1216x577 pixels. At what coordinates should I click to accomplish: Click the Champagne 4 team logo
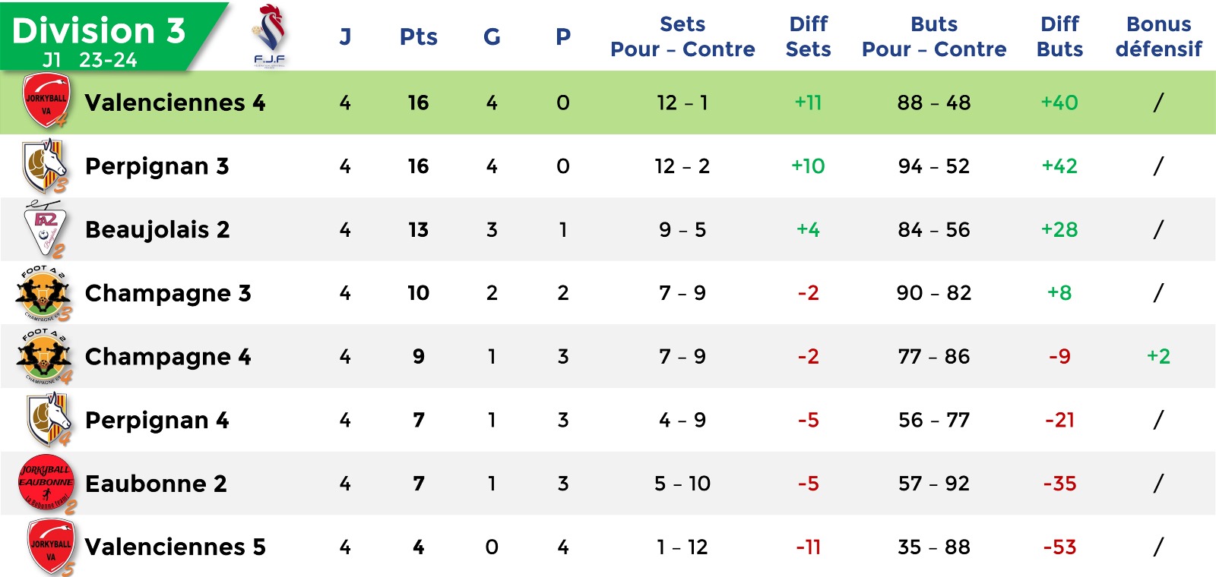point(44,357)
